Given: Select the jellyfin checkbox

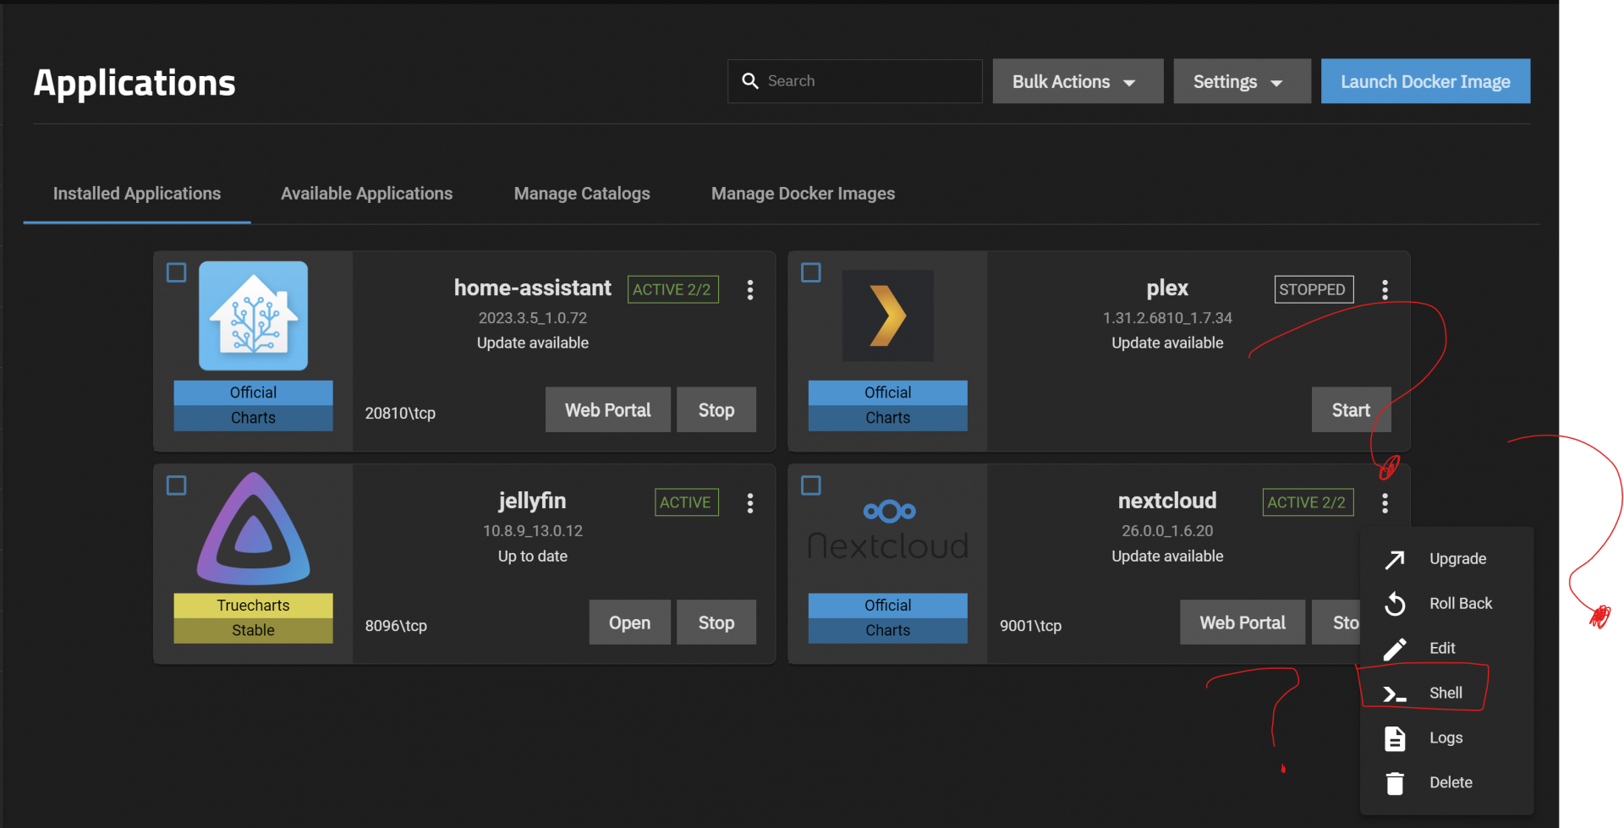Looking at the screenshot, I should click(177, 486).
